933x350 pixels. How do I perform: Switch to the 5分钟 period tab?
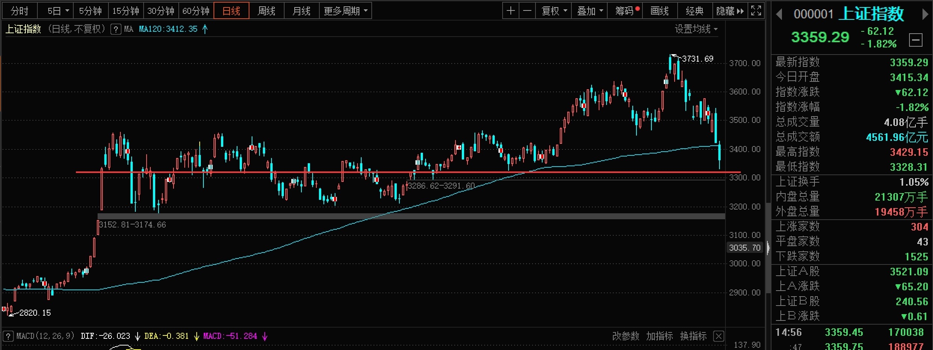point(90,11)
